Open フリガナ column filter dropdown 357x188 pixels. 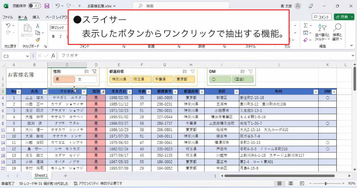84,92
